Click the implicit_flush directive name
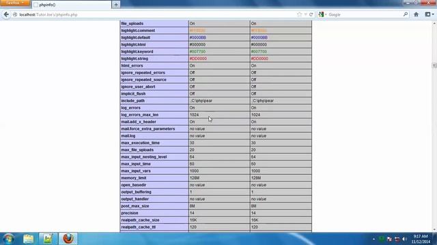Viewport: 437px width, 245px height. tap(133, 94)
